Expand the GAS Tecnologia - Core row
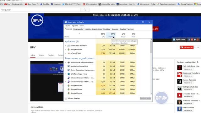The image size is (201, 113). coord(65,74)
